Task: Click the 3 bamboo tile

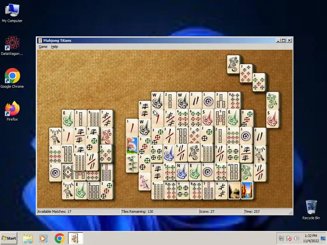Action: pyautogui.click(x=221, y=100)
